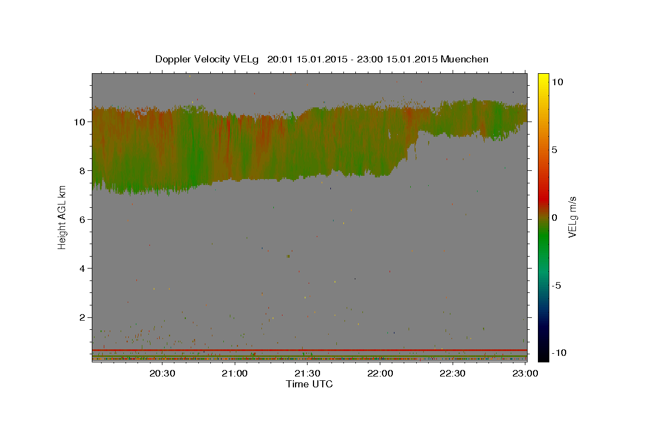Click the red horizontal line near ground level

click(309, 350)
